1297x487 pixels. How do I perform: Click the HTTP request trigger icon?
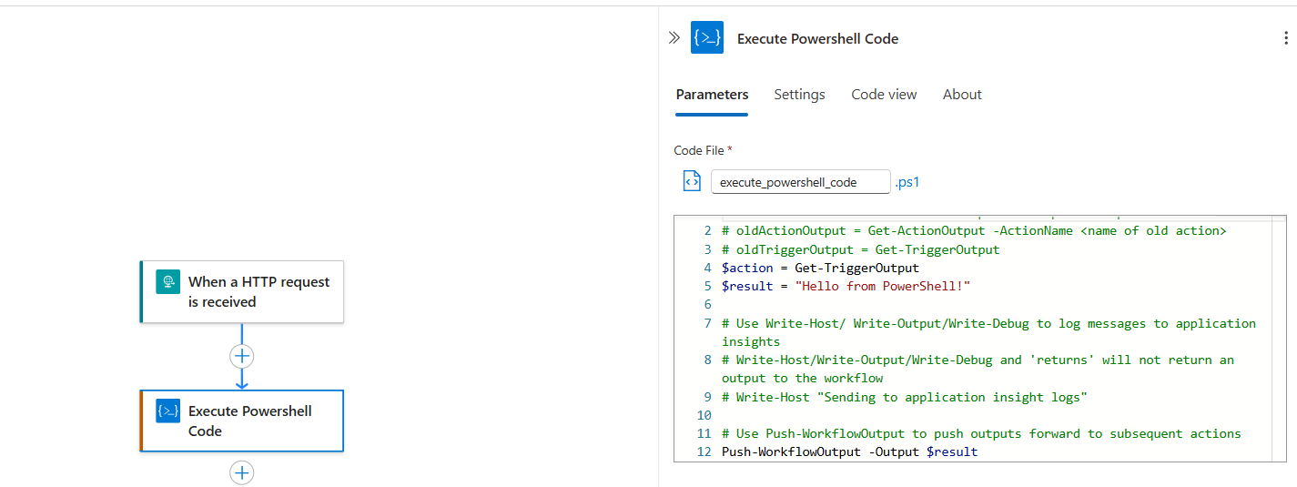(168, 282)
